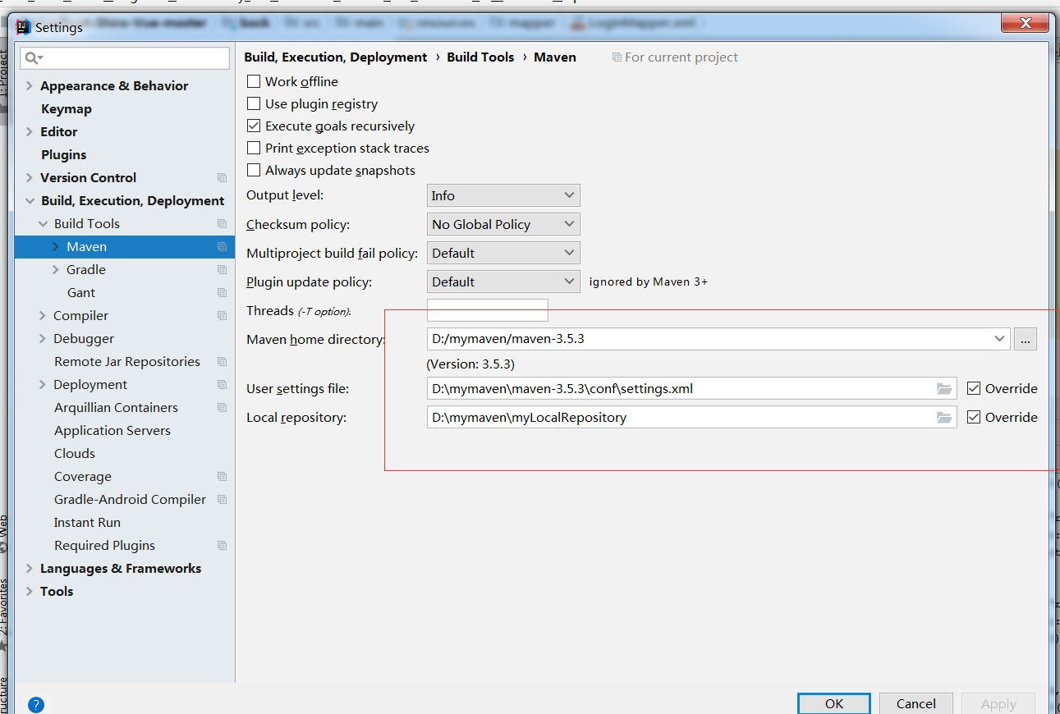This screenshot has height=714, width=1060.
Task: Click the IntelliJ Settings window icon
Action: 23,27
